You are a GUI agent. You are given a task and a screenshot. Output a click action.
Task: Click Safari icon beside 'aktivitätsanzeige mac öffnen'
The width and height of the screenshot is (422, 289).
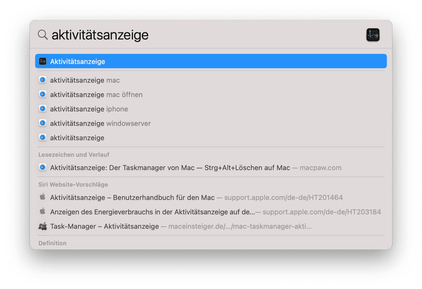(43, 94)
